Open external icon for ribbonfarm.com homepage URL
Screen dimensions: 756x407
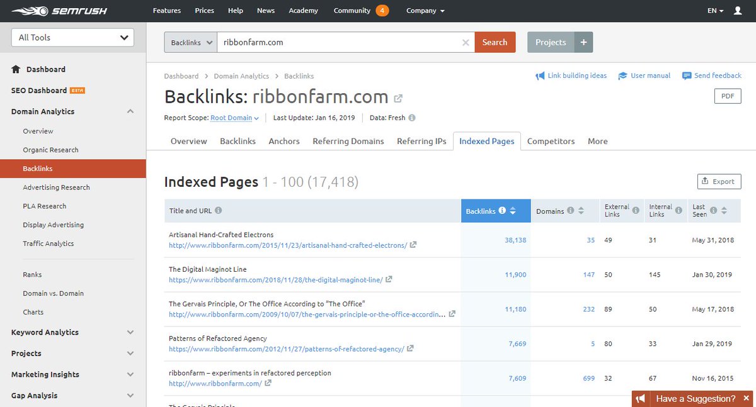click(x=268, y=383)
